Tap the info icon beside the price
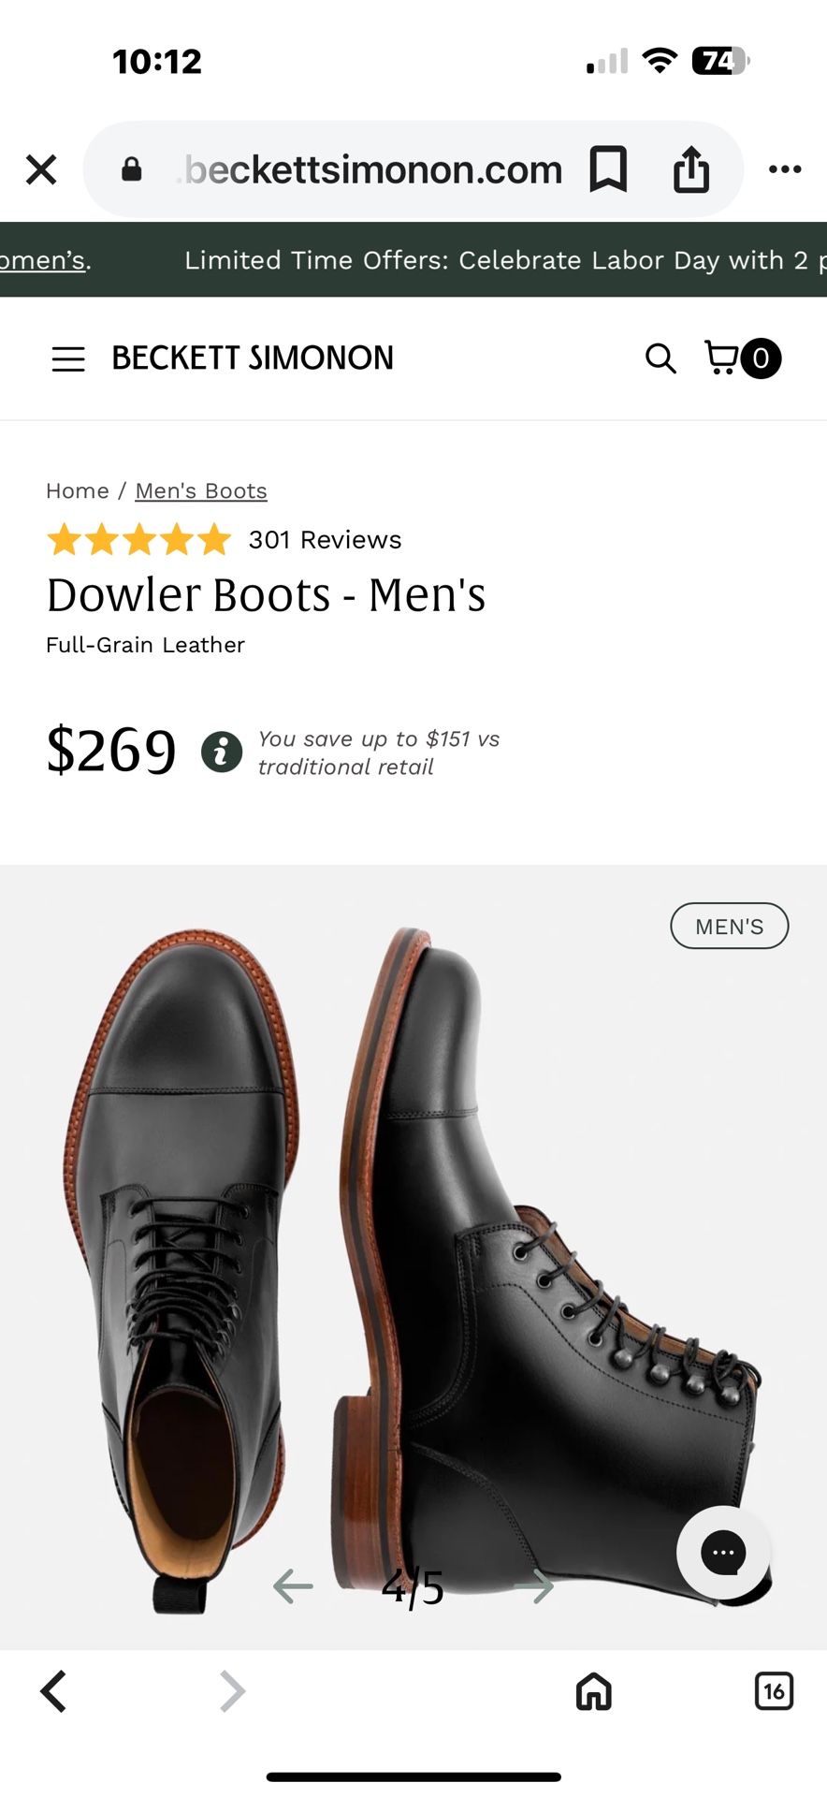 click(x=222, y=751)
